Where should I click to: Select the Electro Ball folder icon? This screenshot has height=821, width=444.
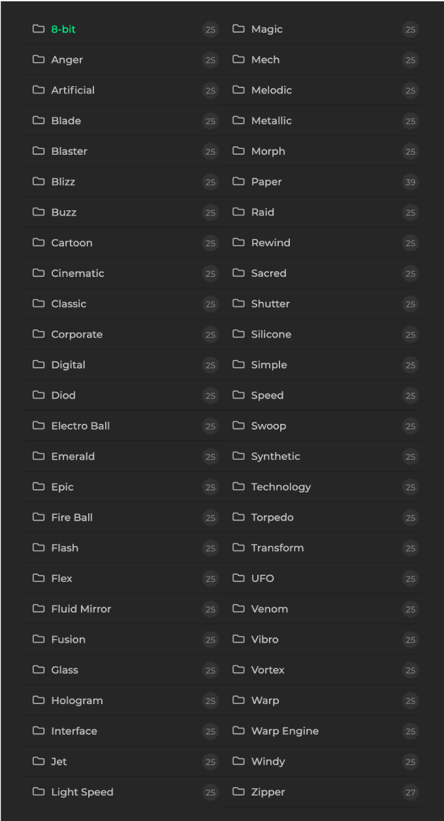click(39, 426)
